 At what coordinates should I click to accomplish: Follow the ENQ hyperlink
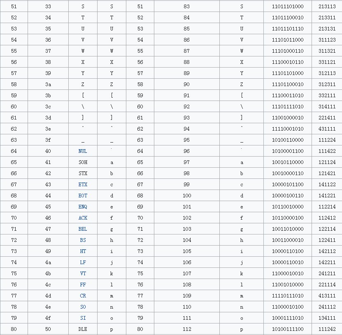(83, 207)
